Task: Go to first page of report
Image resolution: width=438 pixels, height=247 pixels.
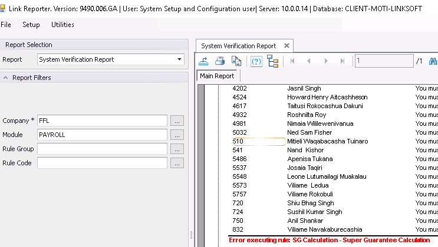Action: pos(292,61)
